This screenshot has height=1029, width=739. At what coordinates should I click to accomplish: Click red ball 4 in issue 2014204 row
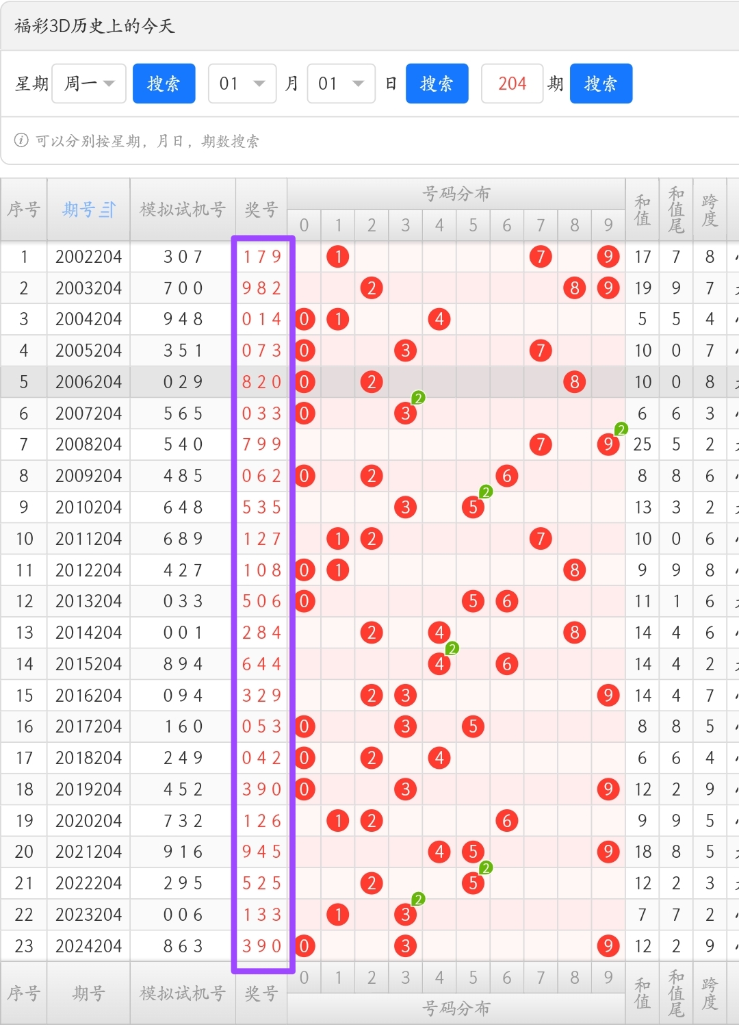[x=439, y=633]
